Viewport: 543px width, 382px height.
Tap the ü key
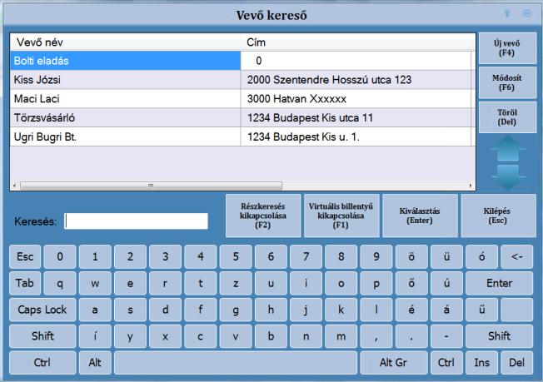click(x=446, y=256)
